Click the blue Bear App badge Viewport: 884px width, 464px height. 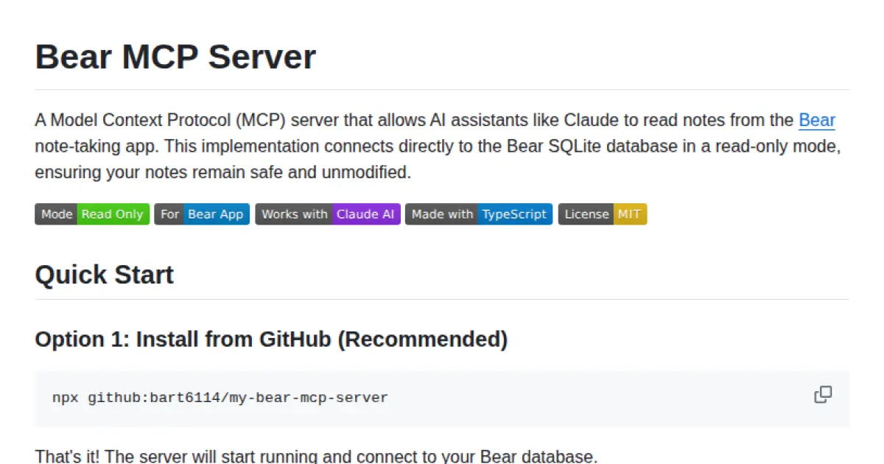coord(215,214)
